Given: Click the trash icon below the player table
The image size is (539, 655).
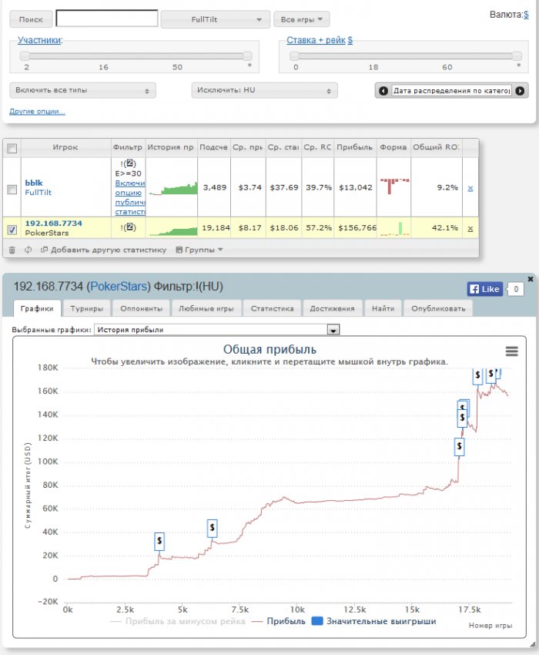Looking at the screenshot, I should tap(12, 250).
